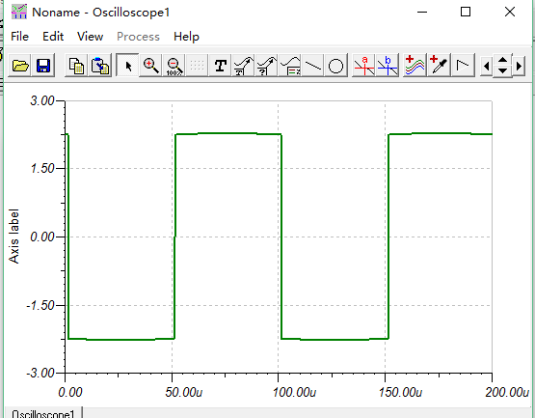Copy the diagram to clipboard
Image resolution: width=535 pixels, height=418 pixels.
[x=76, y=65]
